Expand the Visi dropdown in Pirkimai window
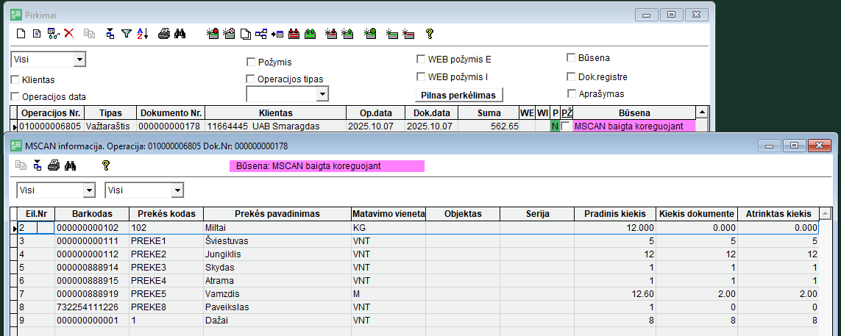 point(79,60)
